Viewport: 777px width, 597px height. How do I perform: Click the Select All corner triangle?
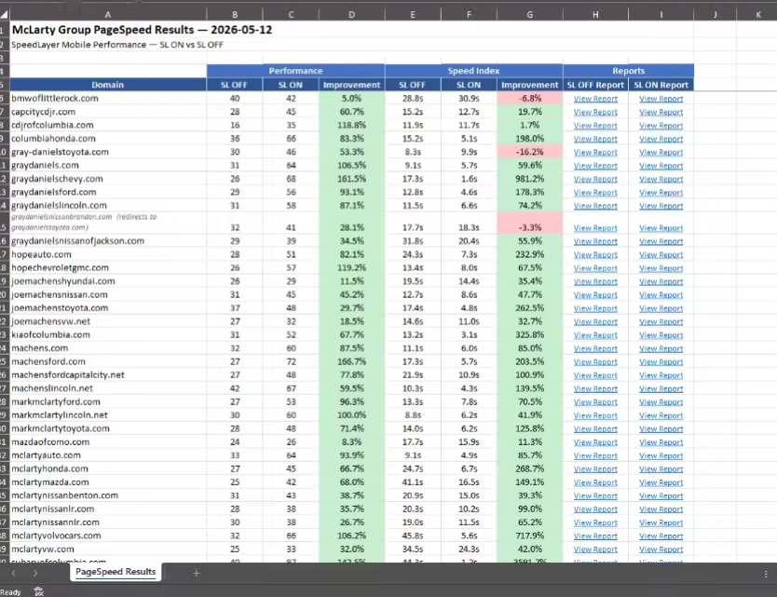pos(4,15)
